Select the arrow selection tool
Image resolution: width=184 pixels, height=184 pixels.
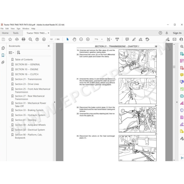click(x=68, y=39)
